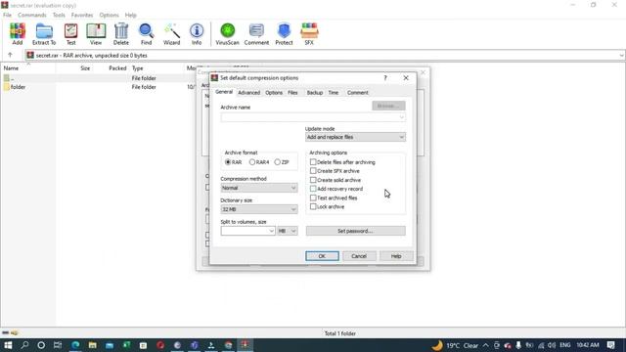The height and width of the screenshot is (352, 626).
Task: Click the Delete trash icon
Action: (121, 34)
